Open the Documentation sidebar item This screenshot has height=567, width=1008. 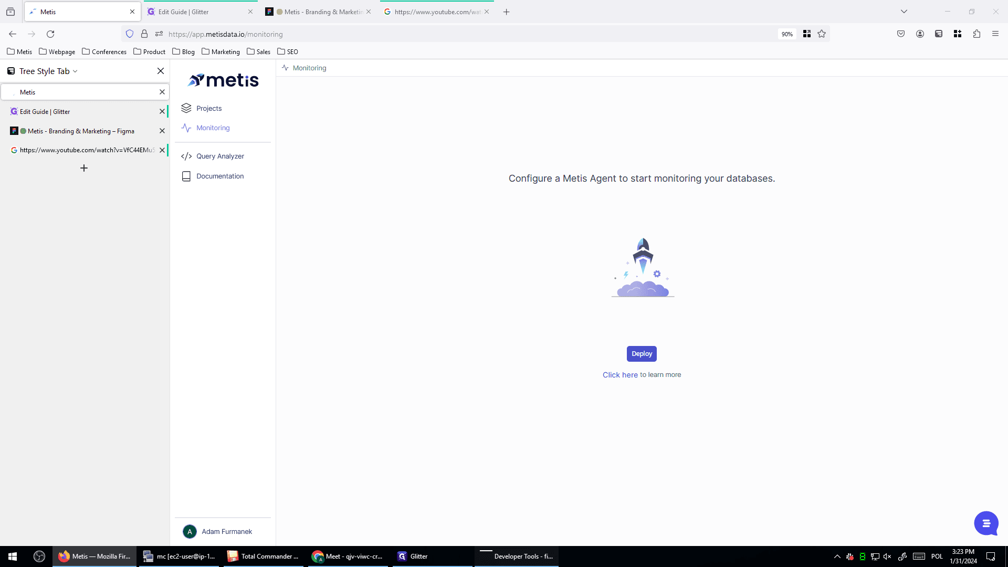point(219,176)
